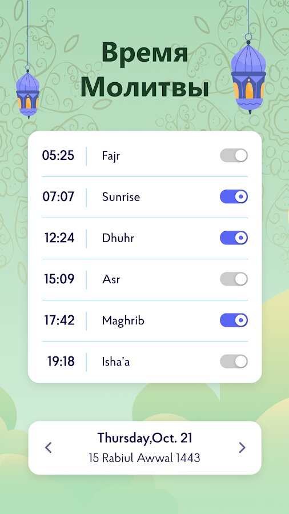The width and height of the screenshot is (289, 514).
Task: Enable the Fajr notification toggle
Action: pos(234,155)
